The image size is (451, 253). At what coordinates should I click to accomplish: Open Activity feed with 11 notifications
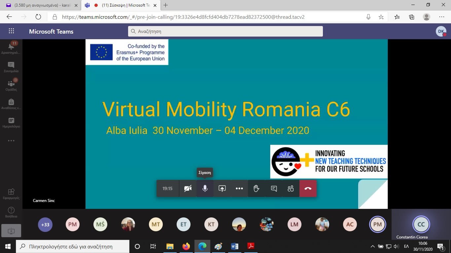(11, 47)
